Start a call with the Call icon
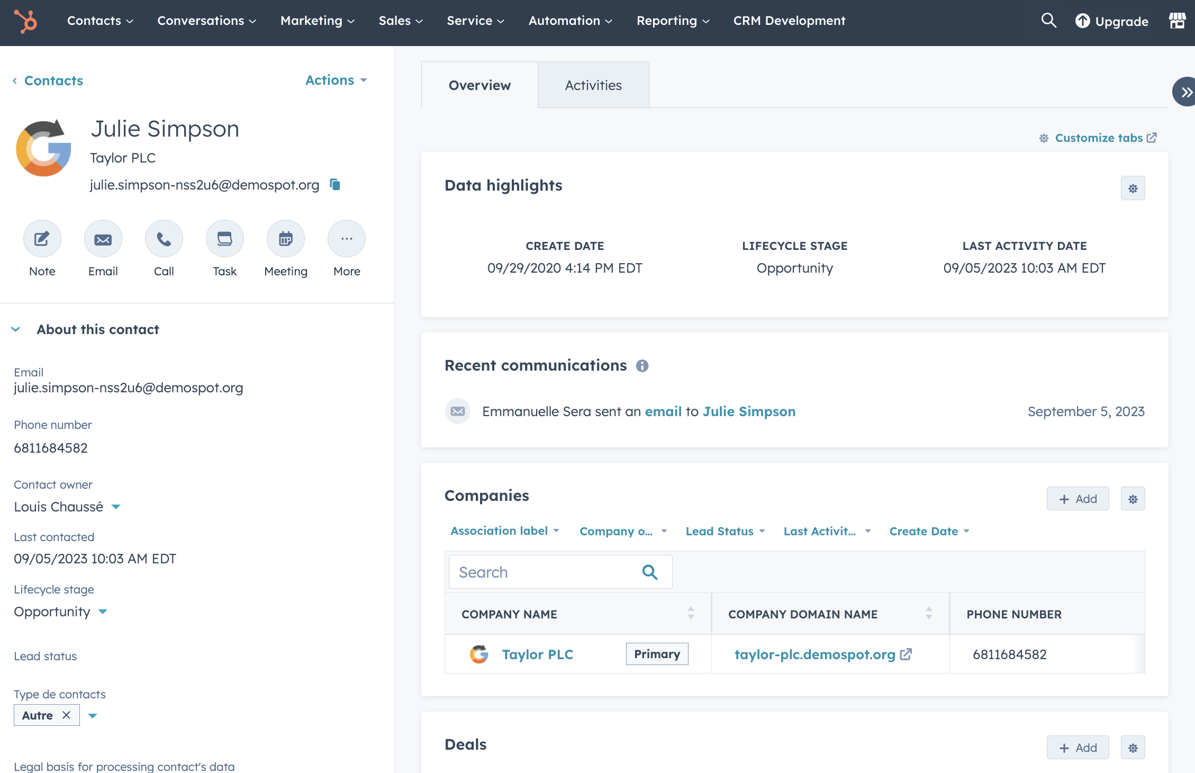This screenshot has width=1195, height=773. [x=164, y=238]
